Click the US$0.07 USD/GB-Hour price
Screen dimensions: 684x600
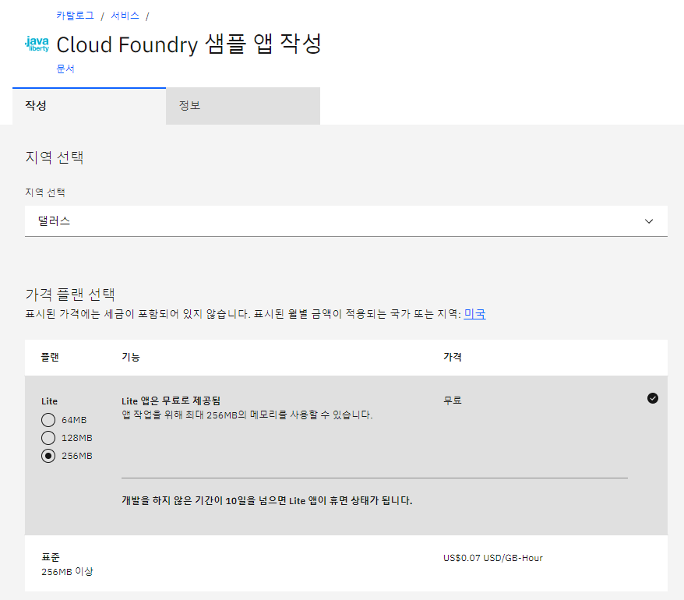click(493, 558)
